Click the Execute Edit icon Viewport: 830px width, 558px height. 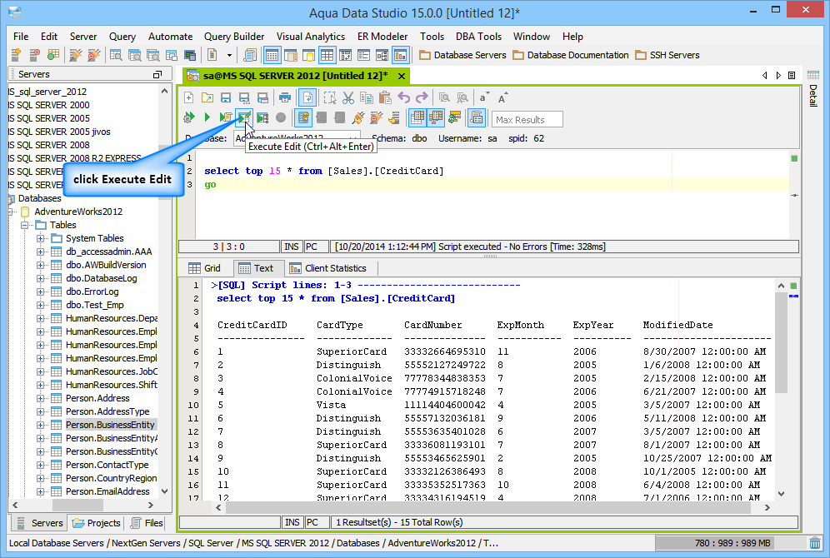(244, 117)
